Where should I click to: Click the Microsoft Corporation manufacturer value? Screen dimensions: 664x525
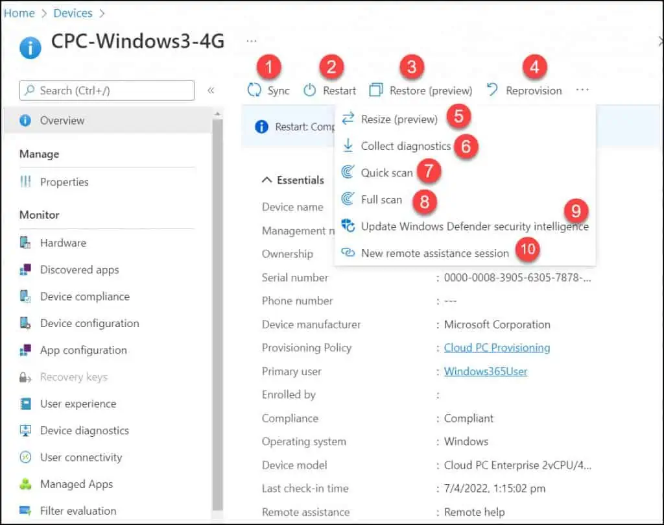497,324
